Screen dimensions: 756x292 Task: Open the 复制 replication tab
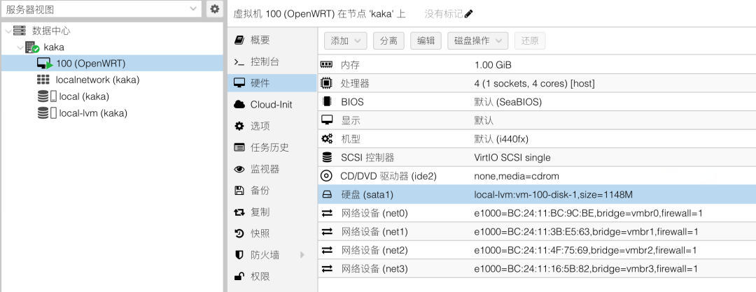click(272, 212)
